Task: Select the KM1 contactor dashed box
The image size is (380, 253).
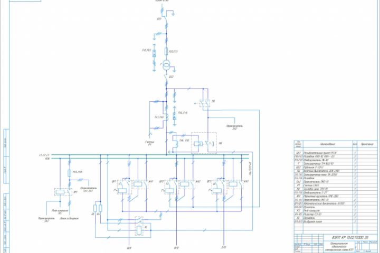Action: click(x=63, y=192)
